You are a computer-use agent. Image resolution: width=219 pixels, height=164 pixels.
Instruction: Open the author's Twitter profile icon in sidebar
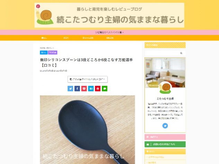(x=165, y=126)
